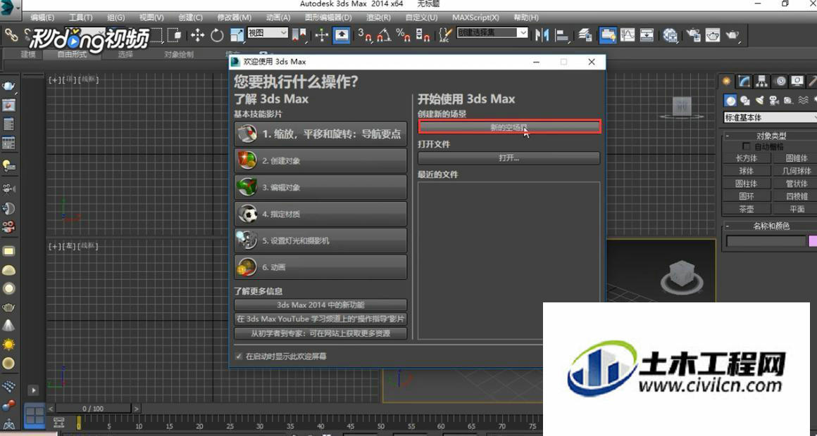817x436 pixels.
Task: Toggle the 3D Snaps magnet icon
Action: click(x=364, y=35)
